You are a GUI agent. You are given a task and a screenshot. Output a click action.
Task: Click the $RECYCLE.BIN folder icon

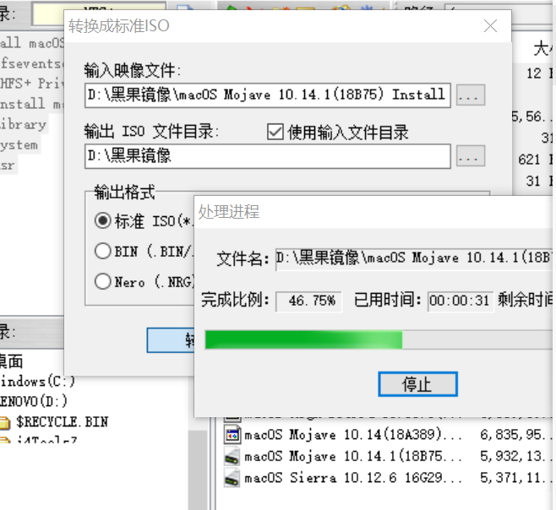coord(4,422)
